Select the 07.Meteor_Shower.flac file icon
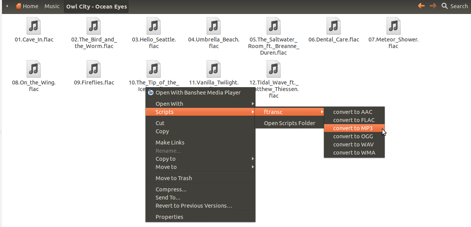This screenshot has height=227, width=471. point(394,26)
